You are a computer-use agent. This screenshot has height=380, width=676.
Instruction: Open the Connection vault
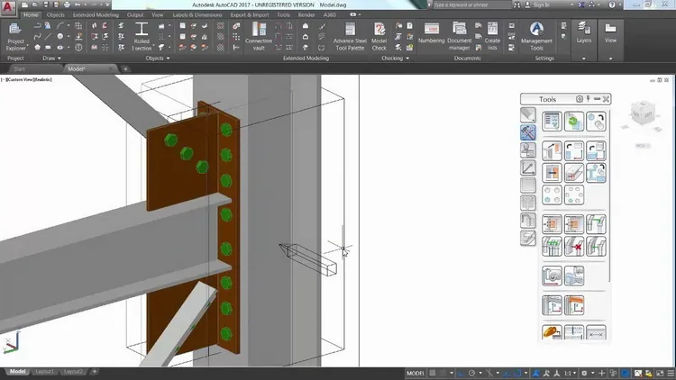(259, 37)
